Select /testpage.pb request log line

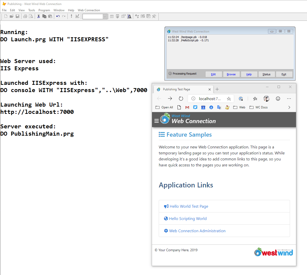click(x=187, y=37)
